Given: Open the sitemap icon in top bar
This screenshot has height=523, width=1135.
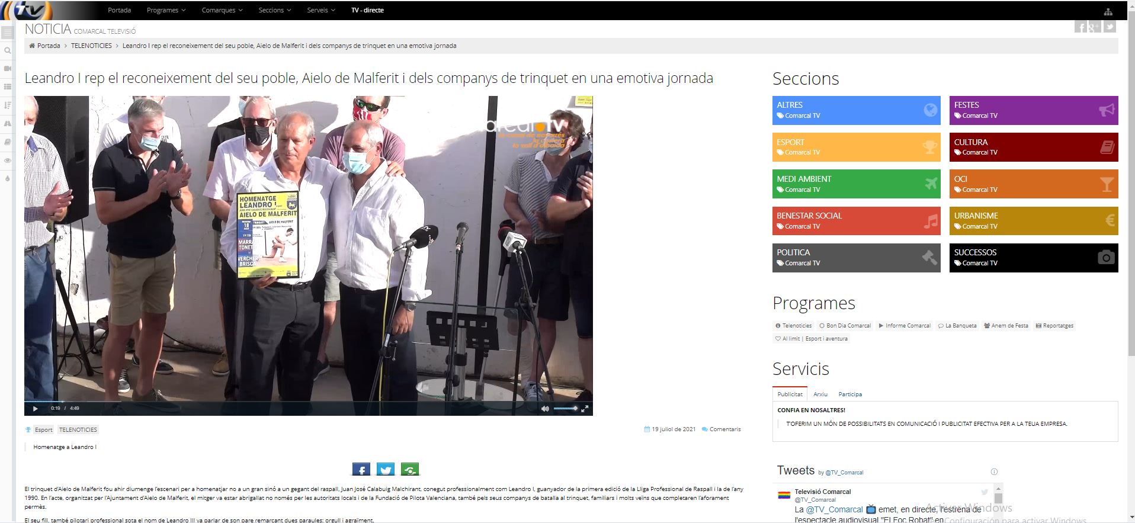Looking at the screenshot, I should (x=1108, y=11).
